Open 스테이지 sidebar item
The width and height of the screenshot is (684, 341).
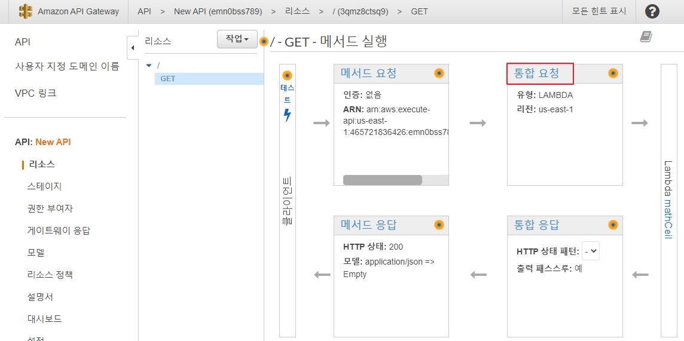click(44, 186)
